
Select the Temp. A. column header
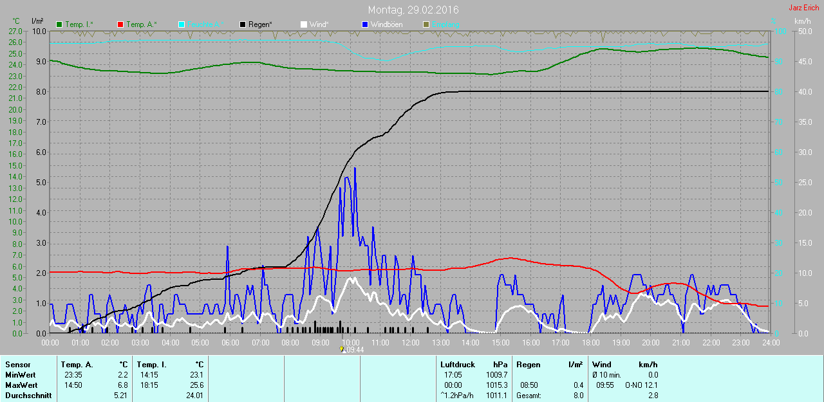click(x=77, y=365)
